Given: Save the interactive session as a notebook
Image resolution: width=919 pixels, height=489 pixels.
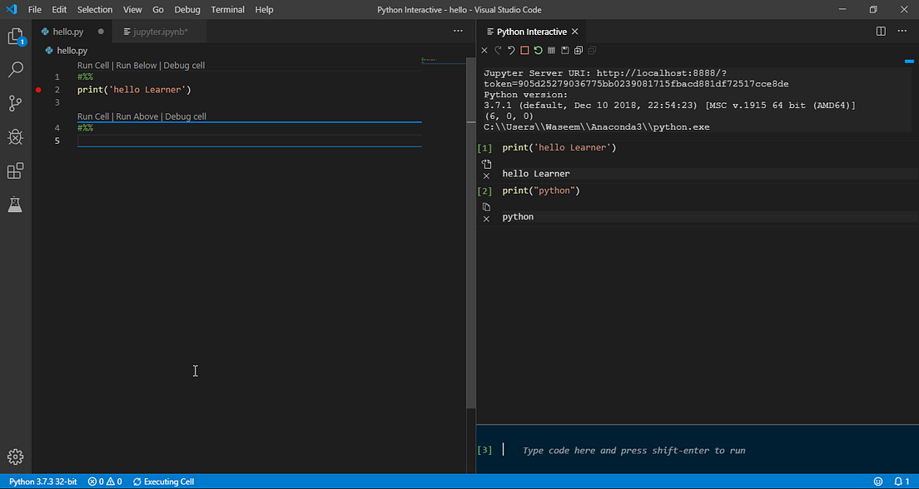Looking at the screenshot, I should 564,50.
